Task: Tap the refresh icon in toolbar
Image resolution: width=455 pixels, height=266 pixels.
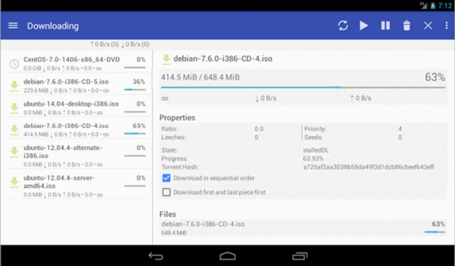Action: click(x=343, y=25)
